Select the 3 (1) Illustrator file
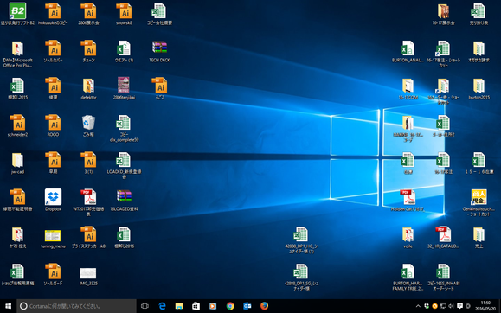The height and width of the screenshot is (313, 501). [88, 160]
